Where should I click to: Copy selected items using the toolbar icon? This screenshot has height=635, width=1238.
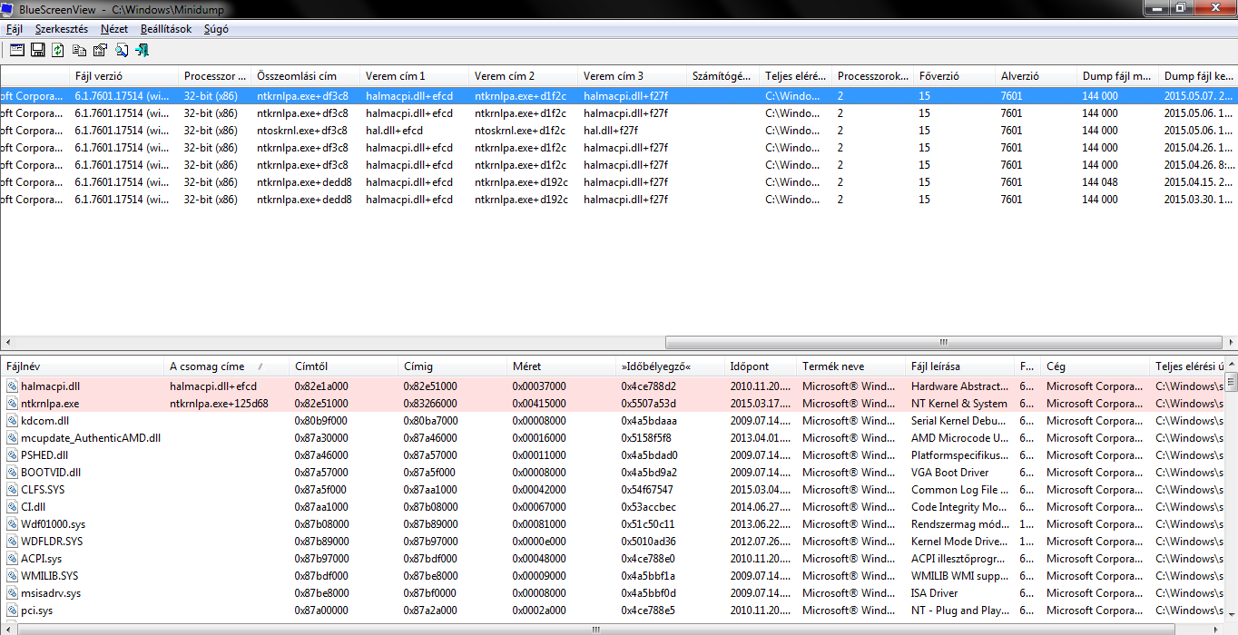tap(79, 51)
